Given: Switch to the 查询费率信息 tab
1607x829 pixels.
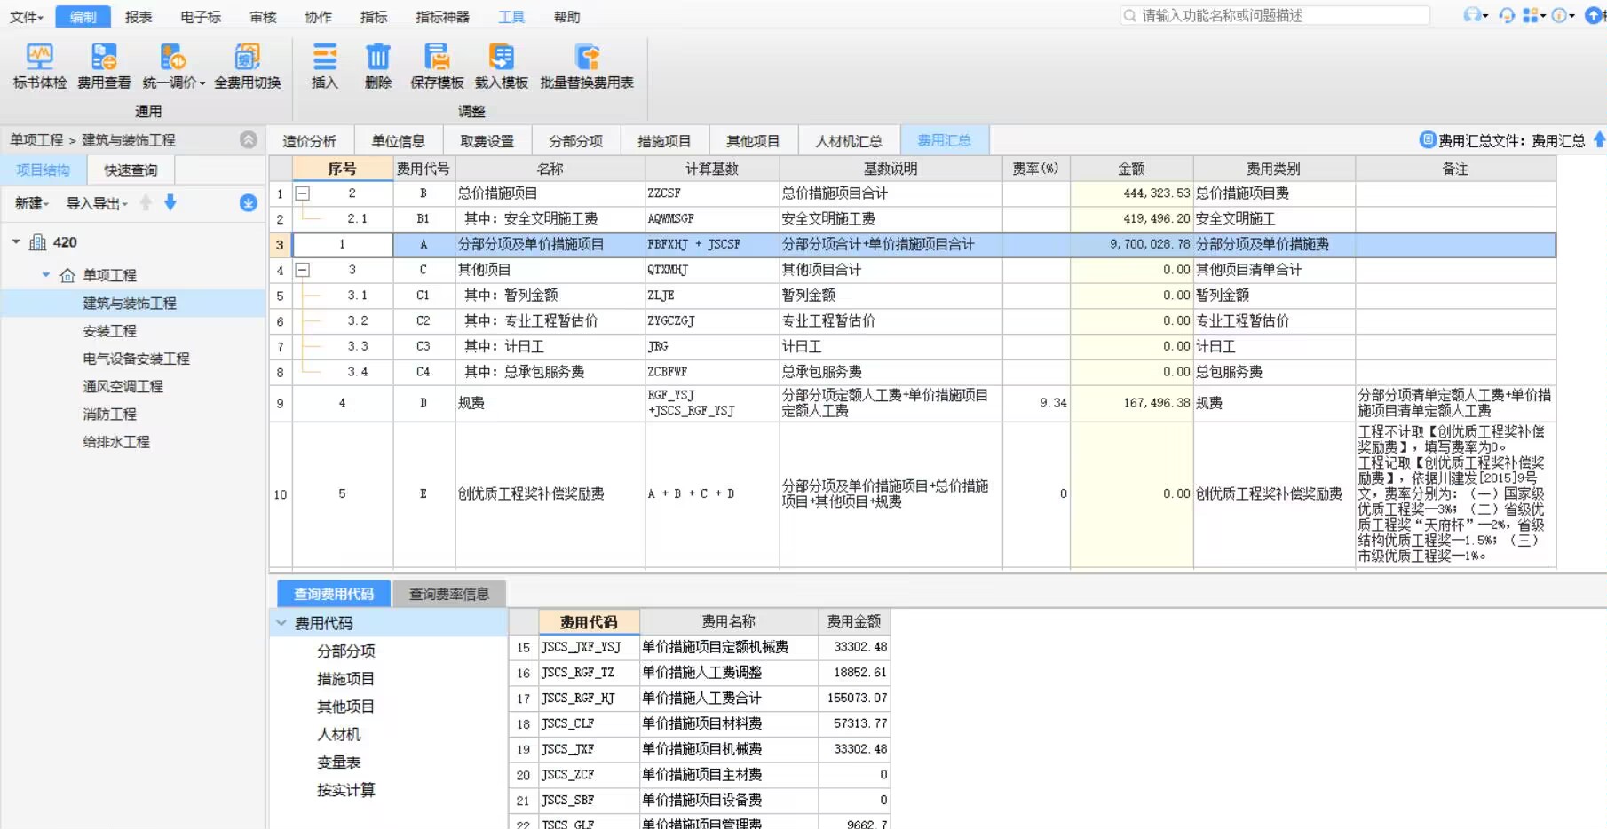Looking at the screenshot, I should pos(449,594).
